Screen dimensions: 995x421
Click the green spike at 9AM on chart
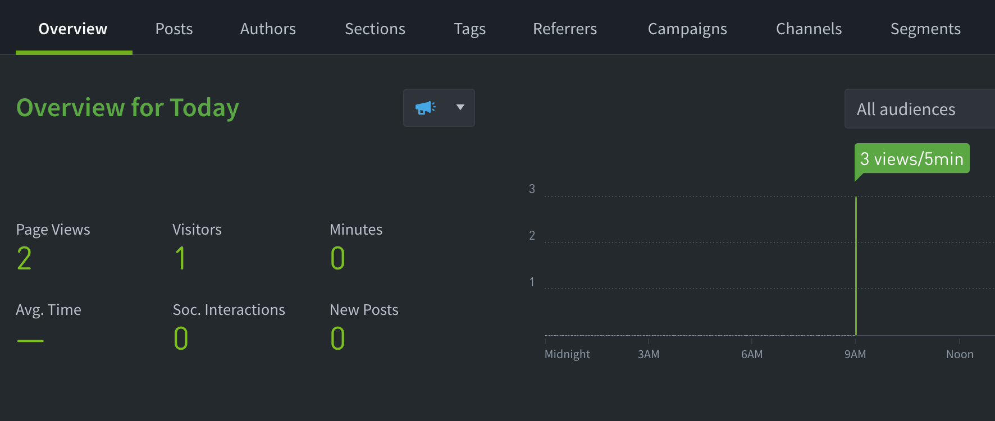click(x=856, y=264)
